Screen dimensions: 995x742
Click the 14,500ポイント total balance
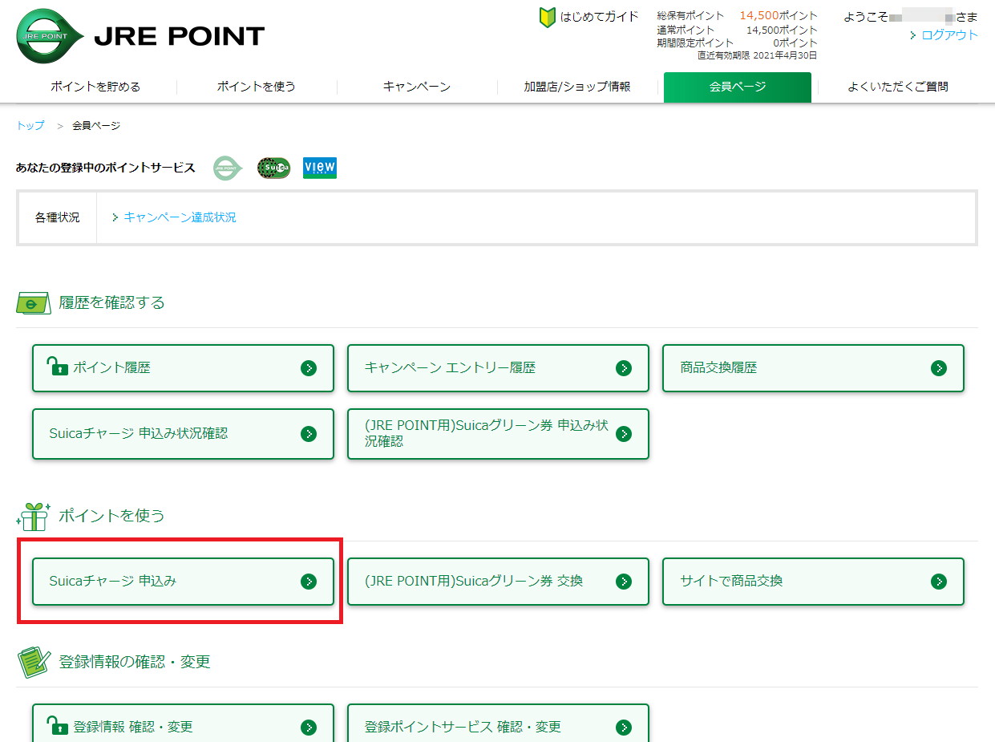(778, 15)
